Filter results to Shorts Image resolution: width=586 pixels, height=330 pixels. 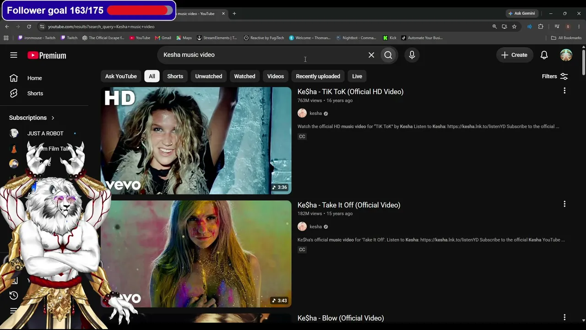pos(175,77)
